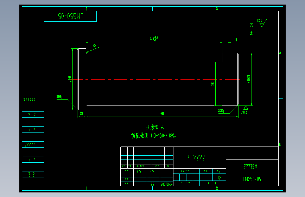Viewport: 305px width, 197px height.
Task: Select the flange diameter dimension on the left side
Action: point(70,79)
